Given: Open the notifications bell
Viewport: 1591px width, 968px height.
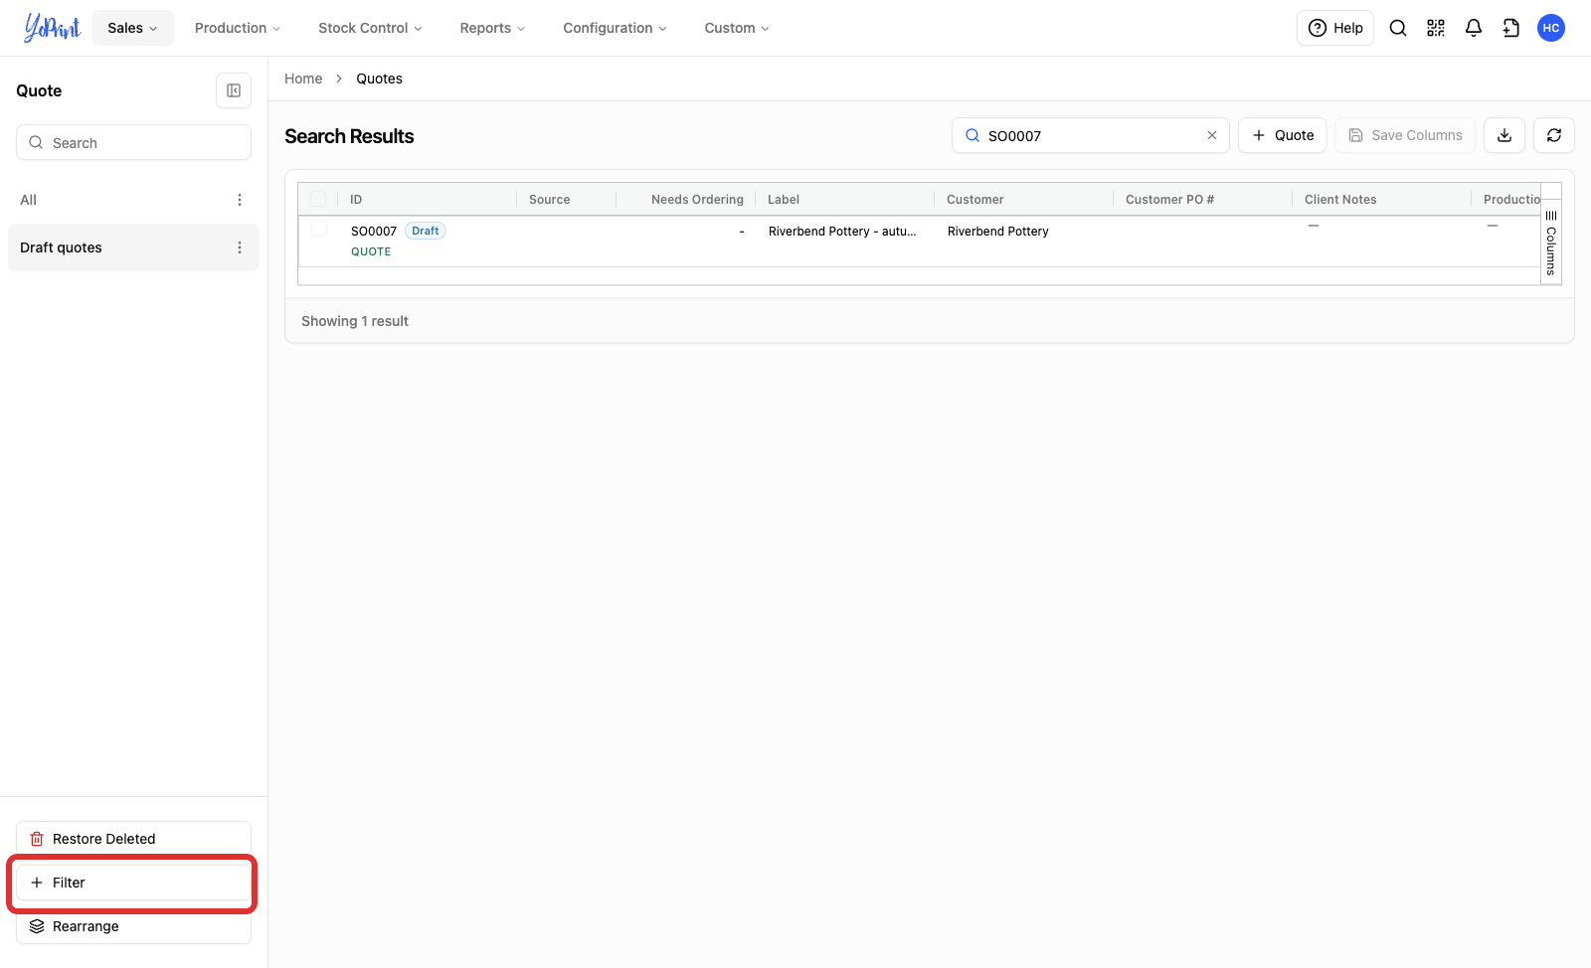Looking at the screenshot, I should [1474, 28].
